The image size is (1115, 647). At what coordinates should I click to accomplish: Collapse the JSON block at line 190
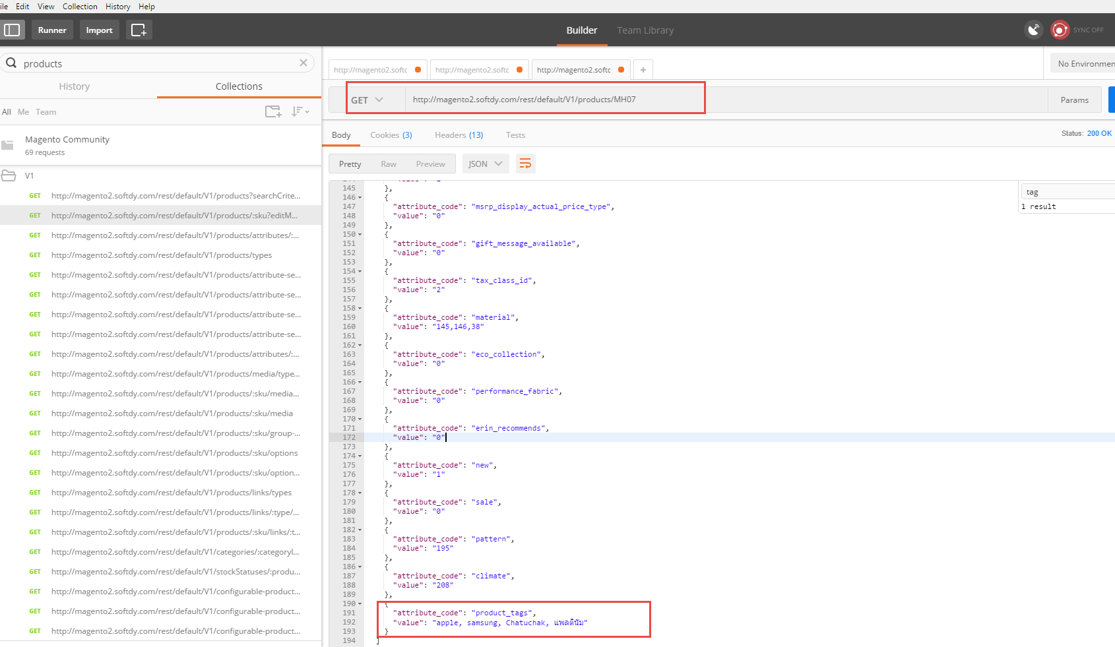360,603
